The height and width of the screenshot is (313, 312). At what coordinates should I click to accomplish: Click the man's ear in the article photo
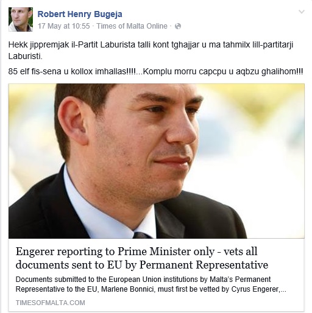click(x=76, y=124)
